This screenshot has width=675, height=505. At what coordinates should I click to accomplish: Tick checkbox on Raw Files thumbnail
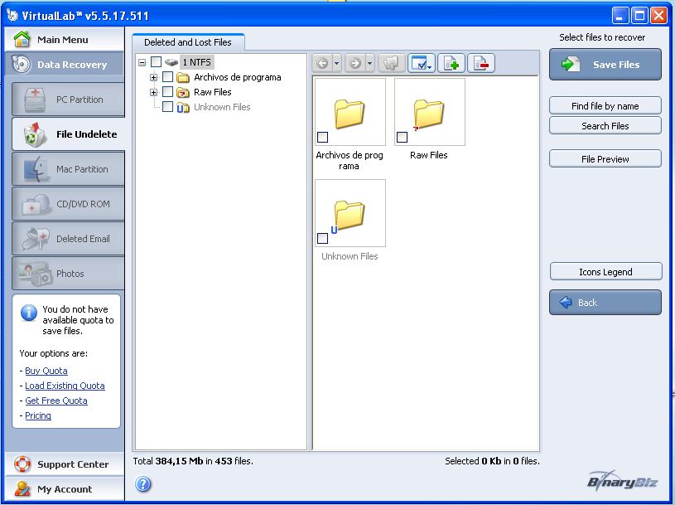pyautogui.click(x=402, y=137)
